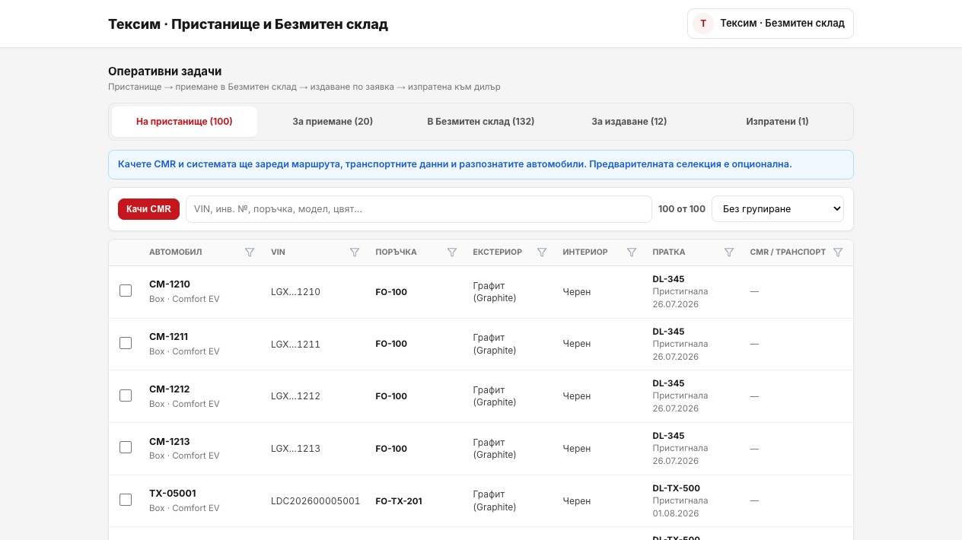Click vehicle name TX-05001
The image size is (962, 540).
(x=173, y=494)
